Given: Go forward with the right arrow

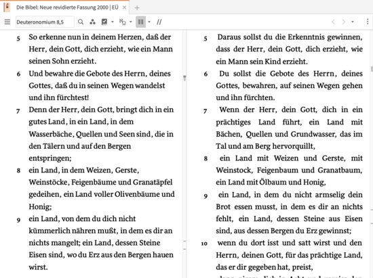Looking at the screenshot, I should click(x=344, y=22).
